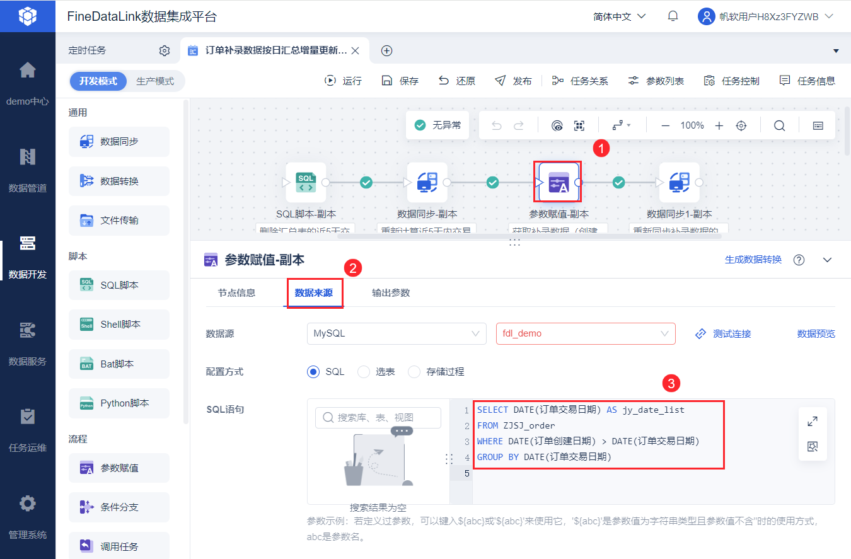Viewport: 851px width, 559px height.
Task: Show 任务信息 details
Action: [807, 81]
